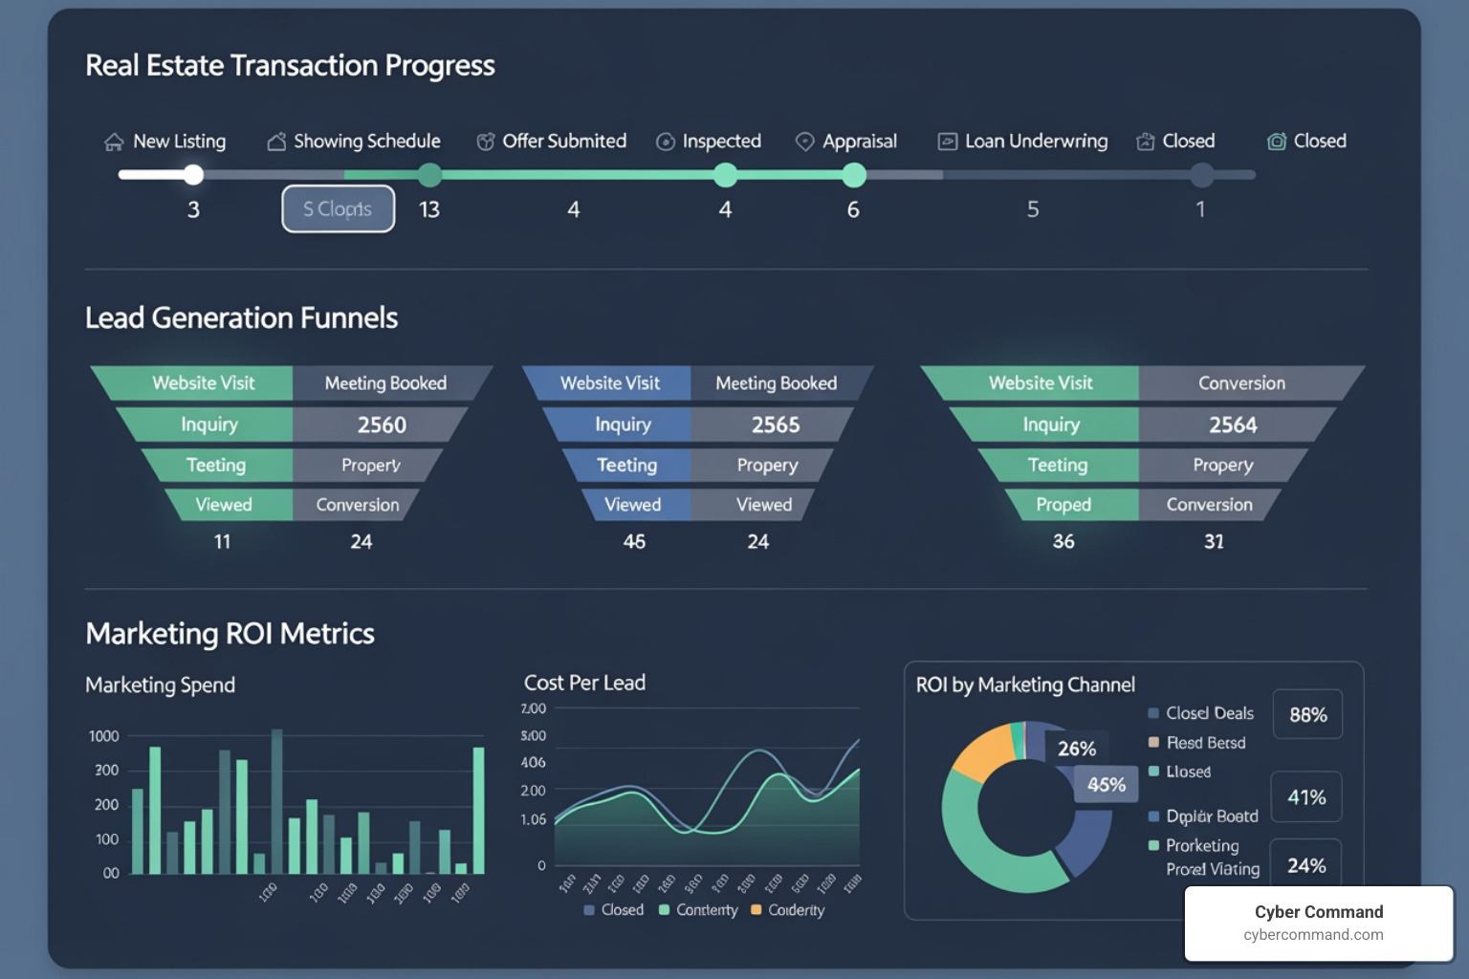Click the Appraisal milestone dot on progress bar
Image resolution: width=1469 pixels, height=979 pixels.
point(854,175)
